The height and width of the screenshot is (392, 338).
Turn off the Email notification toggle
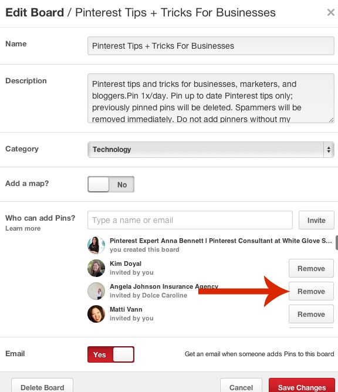(111, 354)
